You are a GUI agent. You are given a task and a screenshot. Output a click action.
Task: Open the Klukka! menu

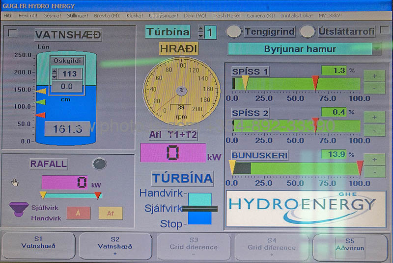(135, 16)
